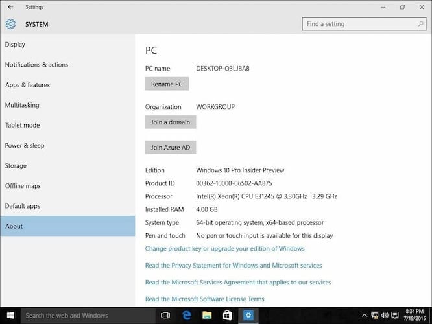This screenshot has width=432, height=324.
Task: Click the No pen or touch input text
Action: click(x=265, y=236)
